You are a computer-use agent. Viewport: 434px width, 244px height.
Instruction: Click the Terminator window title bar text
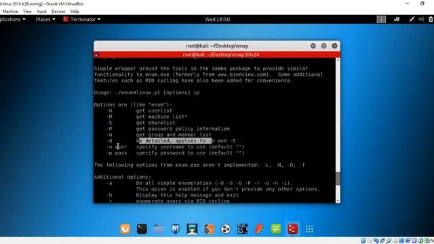pos(217,46)
